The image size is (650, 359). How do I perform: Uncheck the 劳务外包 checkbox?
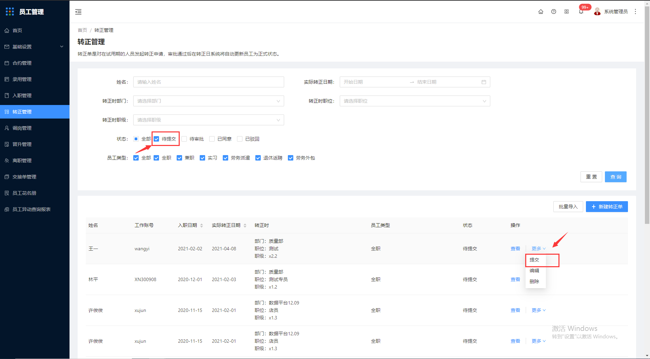coord(291,158)
